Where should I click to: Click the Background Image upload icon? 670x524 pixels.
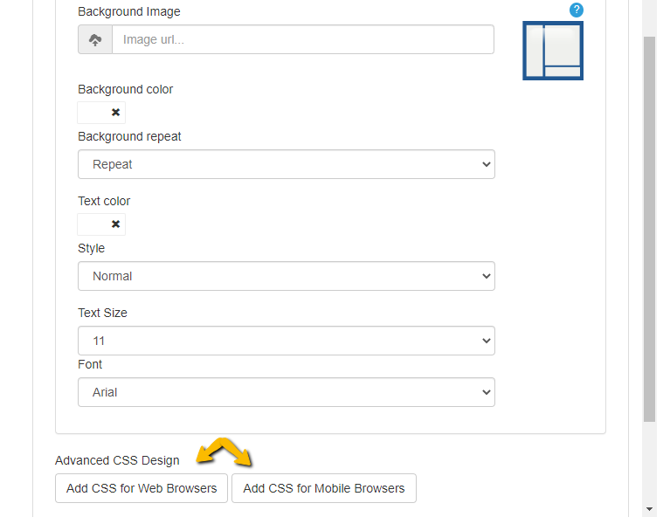click(x=95, y=39)
